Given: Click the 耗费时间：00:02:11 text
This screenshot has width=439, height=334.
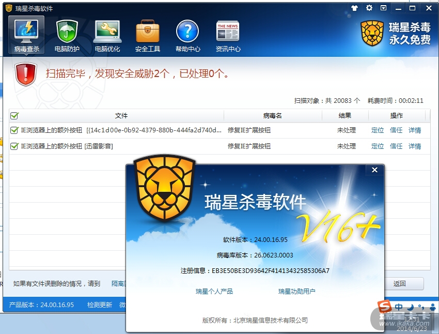Looking at the screenshot, I should (x=395, y=101).
